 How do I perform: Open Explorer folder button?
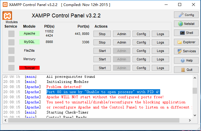coord(186,42)
